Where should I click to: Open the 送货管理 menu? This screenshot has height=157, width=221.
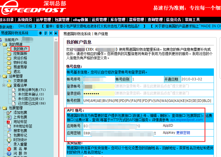[99, 20]
